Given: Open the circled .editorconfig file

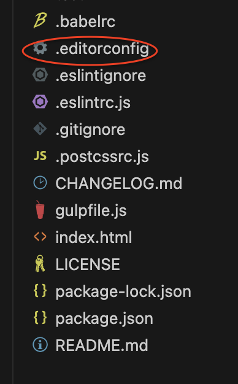Looking at the screenshot, I should tap(102, 50).
